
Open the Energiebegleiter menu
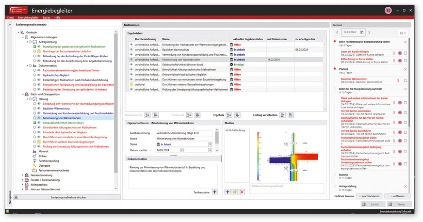click(x=28, y=17)
